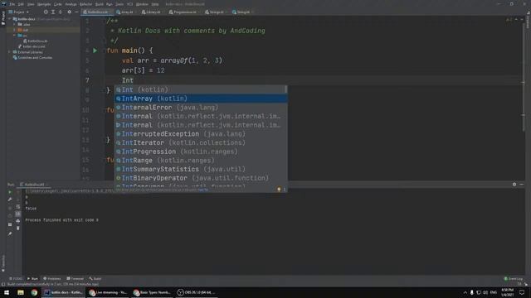This screenshot has width=531, height=298.
Task: Click the clock in the system tray
Action: pyautogui.click(x=507, y=292)
